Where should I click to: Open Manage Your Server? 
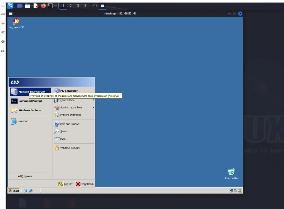31,92
